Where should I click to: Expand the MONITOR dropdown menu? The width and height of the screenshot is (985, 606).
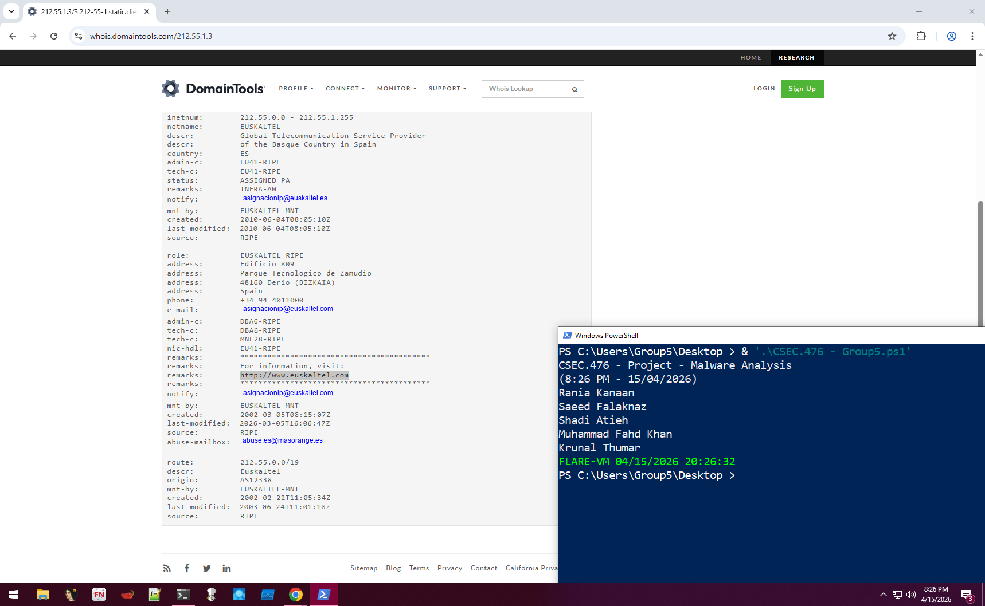coord(396,89)
